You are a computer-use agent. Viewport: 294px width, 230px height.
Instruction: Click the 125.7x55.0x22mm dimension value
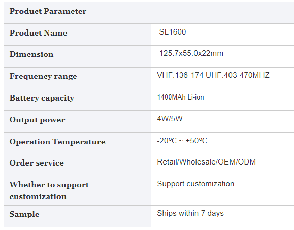191,53
